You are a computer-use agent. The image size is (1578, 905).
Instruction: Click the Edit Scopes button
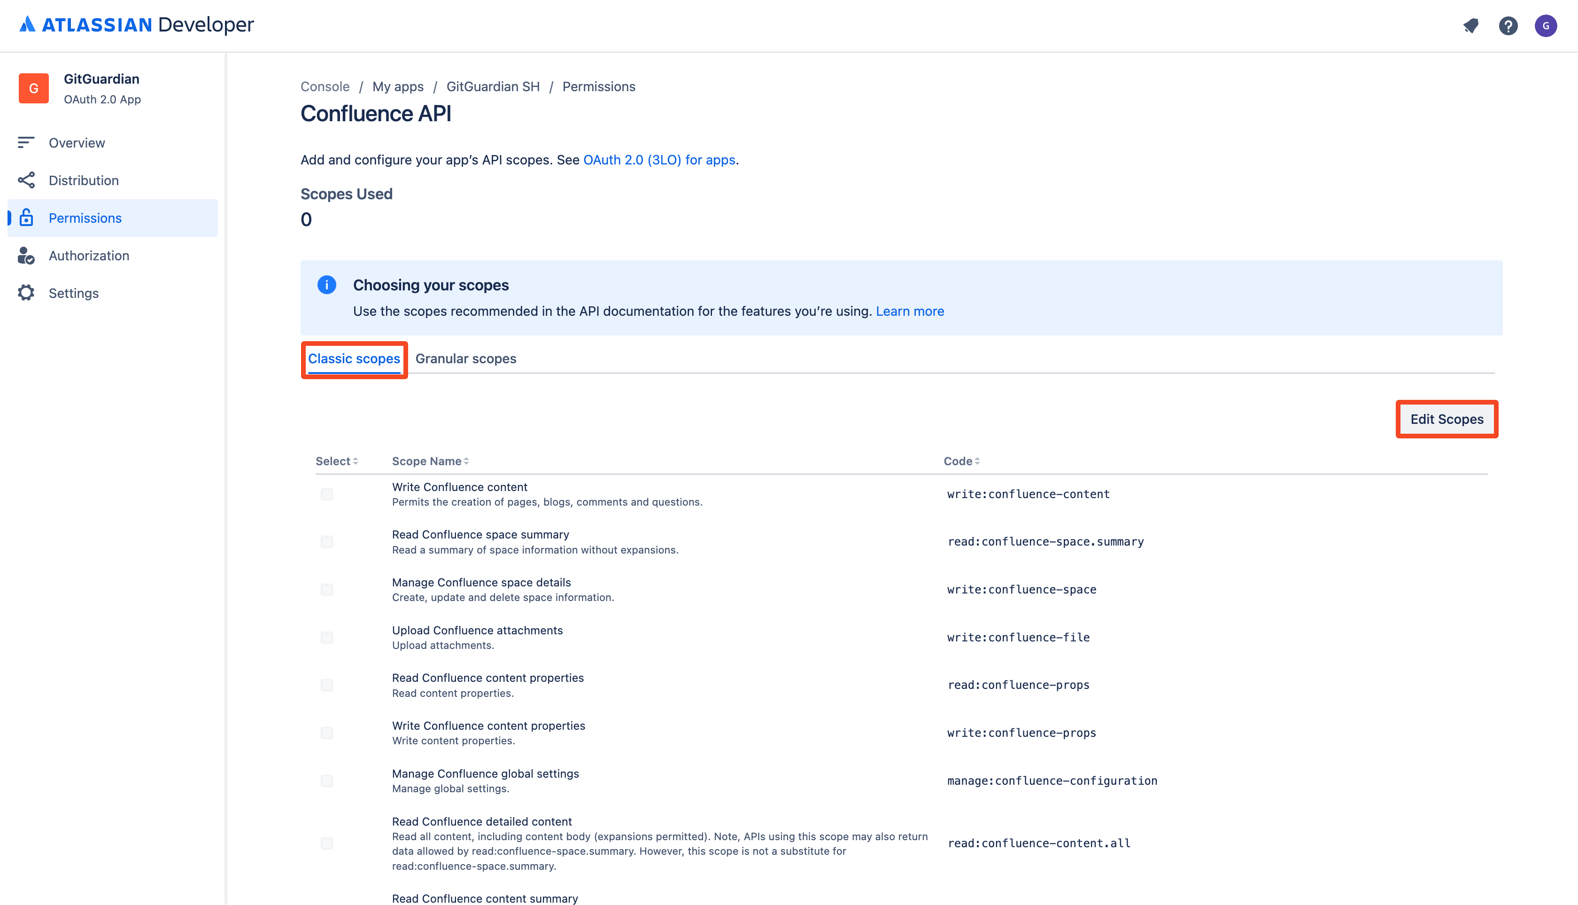pos(1447,419)
